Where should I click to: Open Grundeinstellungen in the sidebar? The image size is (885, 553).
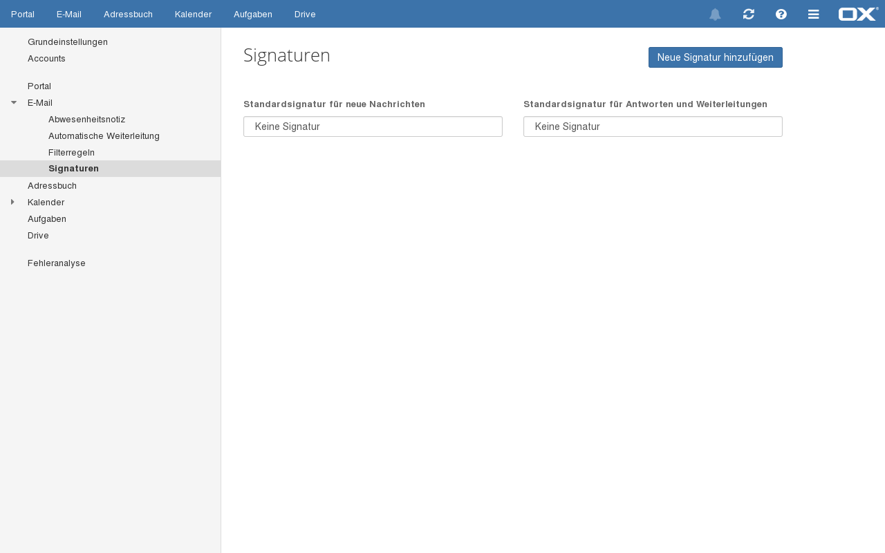68,41
